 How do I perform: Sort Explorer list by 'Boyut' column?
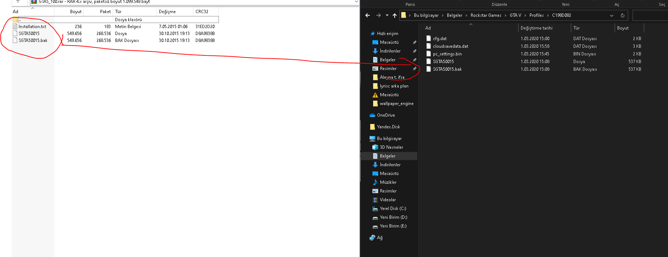(623, 28)
